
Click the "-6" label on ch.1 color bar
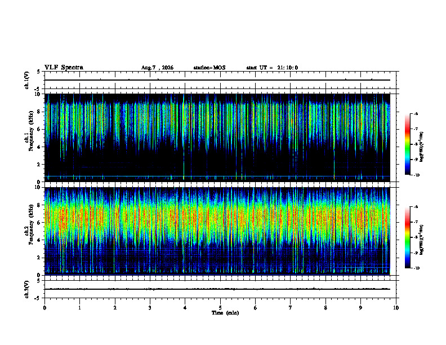tap(416, 113)
